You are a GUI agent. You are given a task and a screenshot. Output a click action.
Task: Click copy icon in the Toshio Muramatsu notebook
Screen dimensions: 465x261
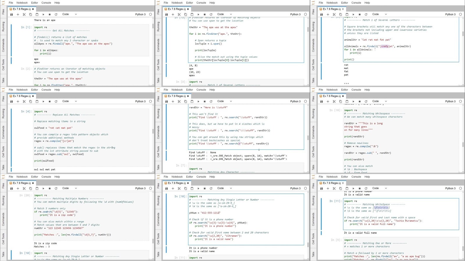click(x=341, y=188)
